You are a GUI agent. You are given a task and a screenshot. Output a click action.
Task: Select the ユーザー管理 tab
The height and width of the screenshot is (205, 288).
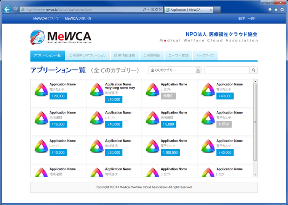(178, 55)
